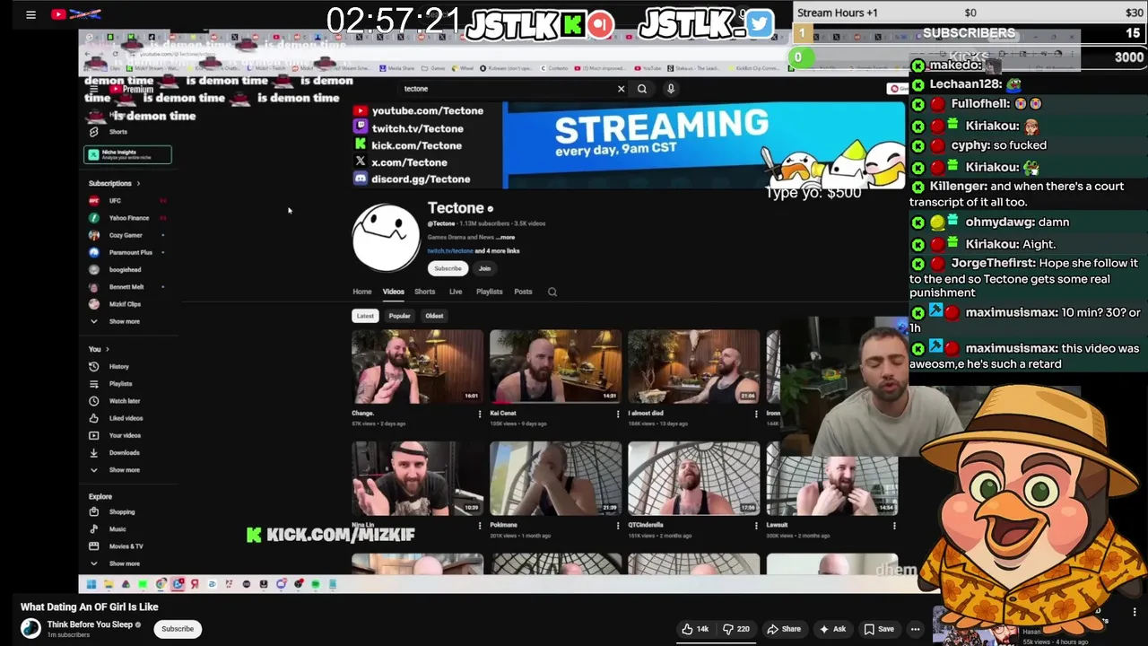Expand the You section chevron
This screenshot has height=646, width=1148.
pyautogui.click(x=107, y=349)
